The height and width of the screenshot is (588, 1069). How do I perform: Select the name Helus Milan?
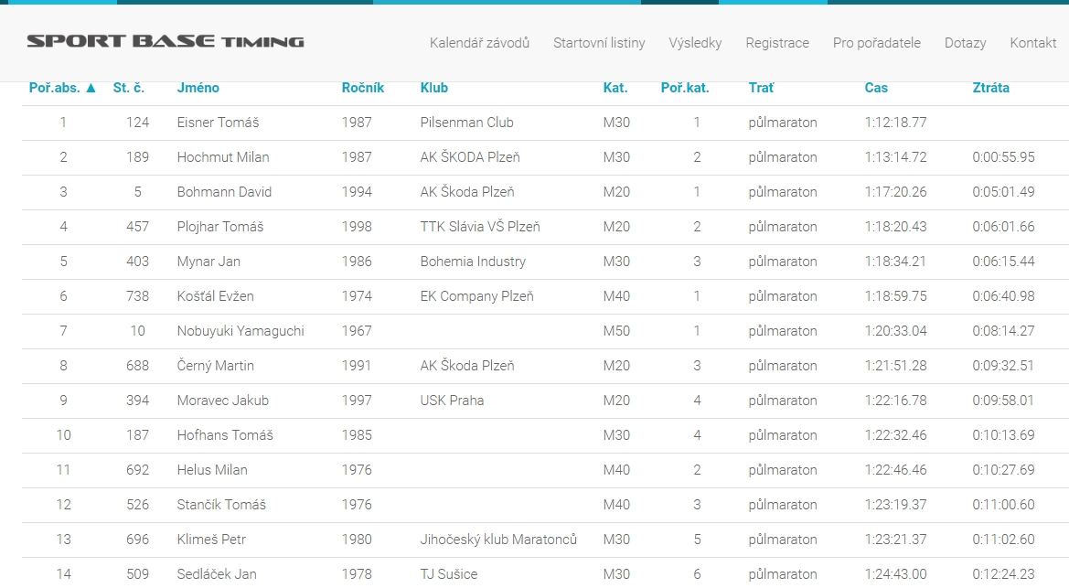(212, 471)
